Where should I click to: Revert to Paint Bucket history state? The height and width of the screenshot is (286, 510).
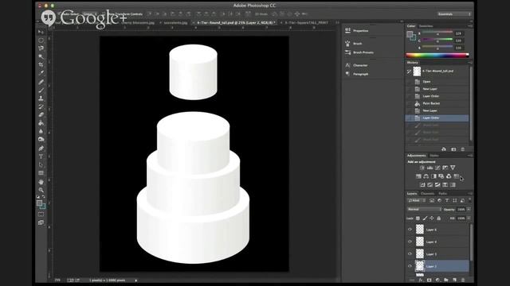pos(437,103)
